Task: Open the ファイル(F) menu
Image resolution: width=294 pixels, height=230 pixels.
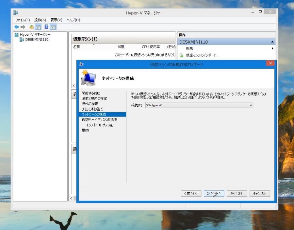Action: pyautogui.click(x=23, y=20)
